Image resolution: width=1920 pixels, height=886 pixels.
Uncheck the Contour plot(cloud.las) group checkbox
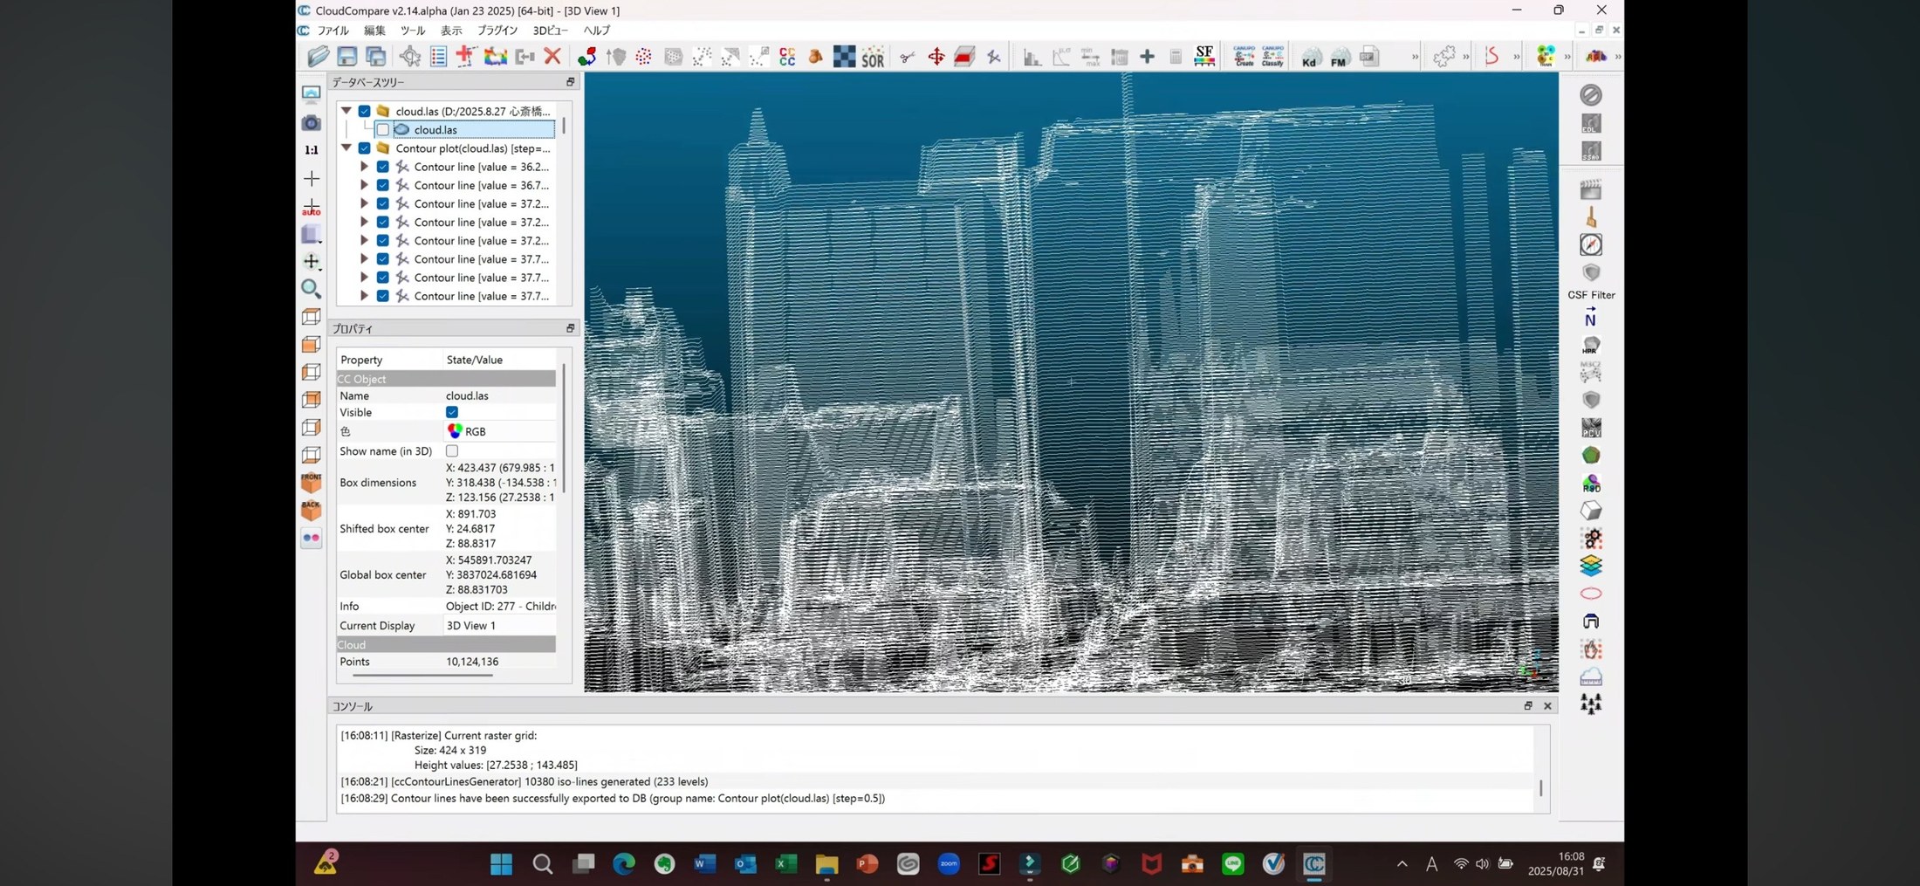point(365,148)
